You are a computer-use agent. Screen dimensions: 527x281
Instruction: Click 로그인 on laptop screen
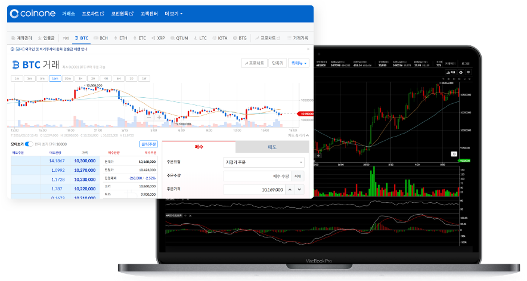[466, 63]
